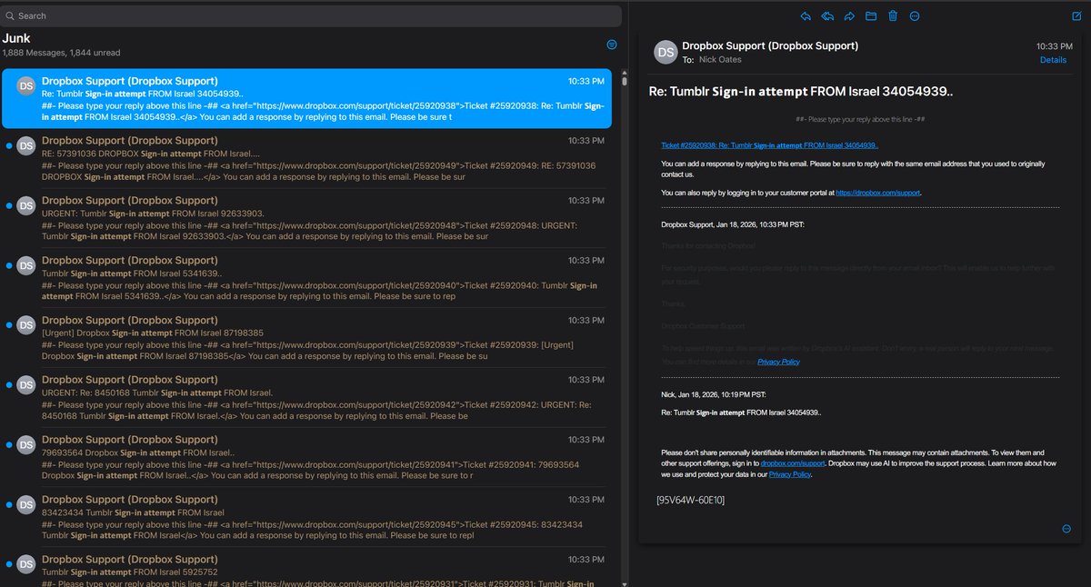1091x587 pixels.
Task: Click the DS avatar of the selected Re: Tumblr message
Action: click(26, 86)
